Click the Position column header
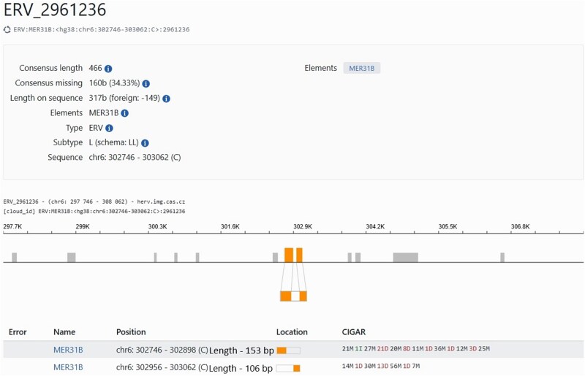The height and width of the screenshot is (376, 585). coord(131,331)
